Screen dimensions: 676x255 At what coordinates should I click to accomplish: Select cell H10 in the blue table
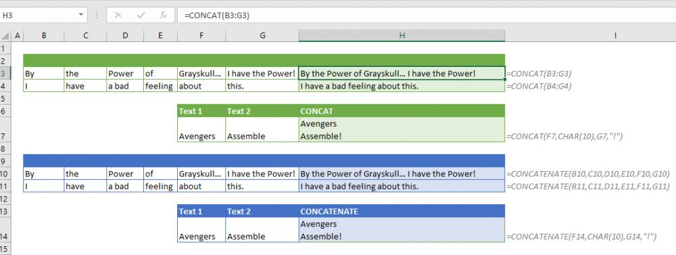click(402, 174)
